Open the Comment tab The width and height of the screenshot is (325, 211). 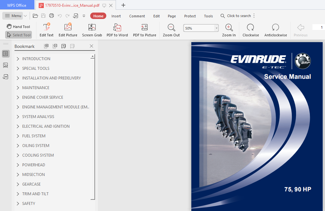click(137, 16)
